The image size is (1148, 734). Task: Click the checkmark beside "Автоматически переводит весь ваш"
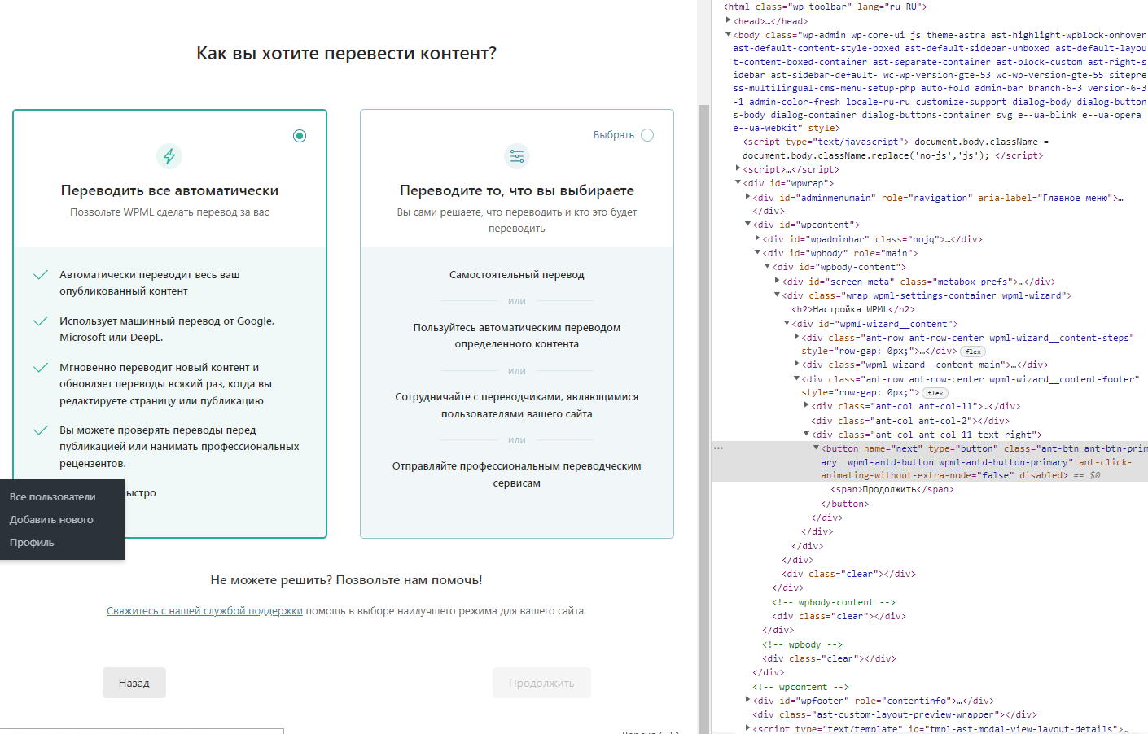pos(40,275)
